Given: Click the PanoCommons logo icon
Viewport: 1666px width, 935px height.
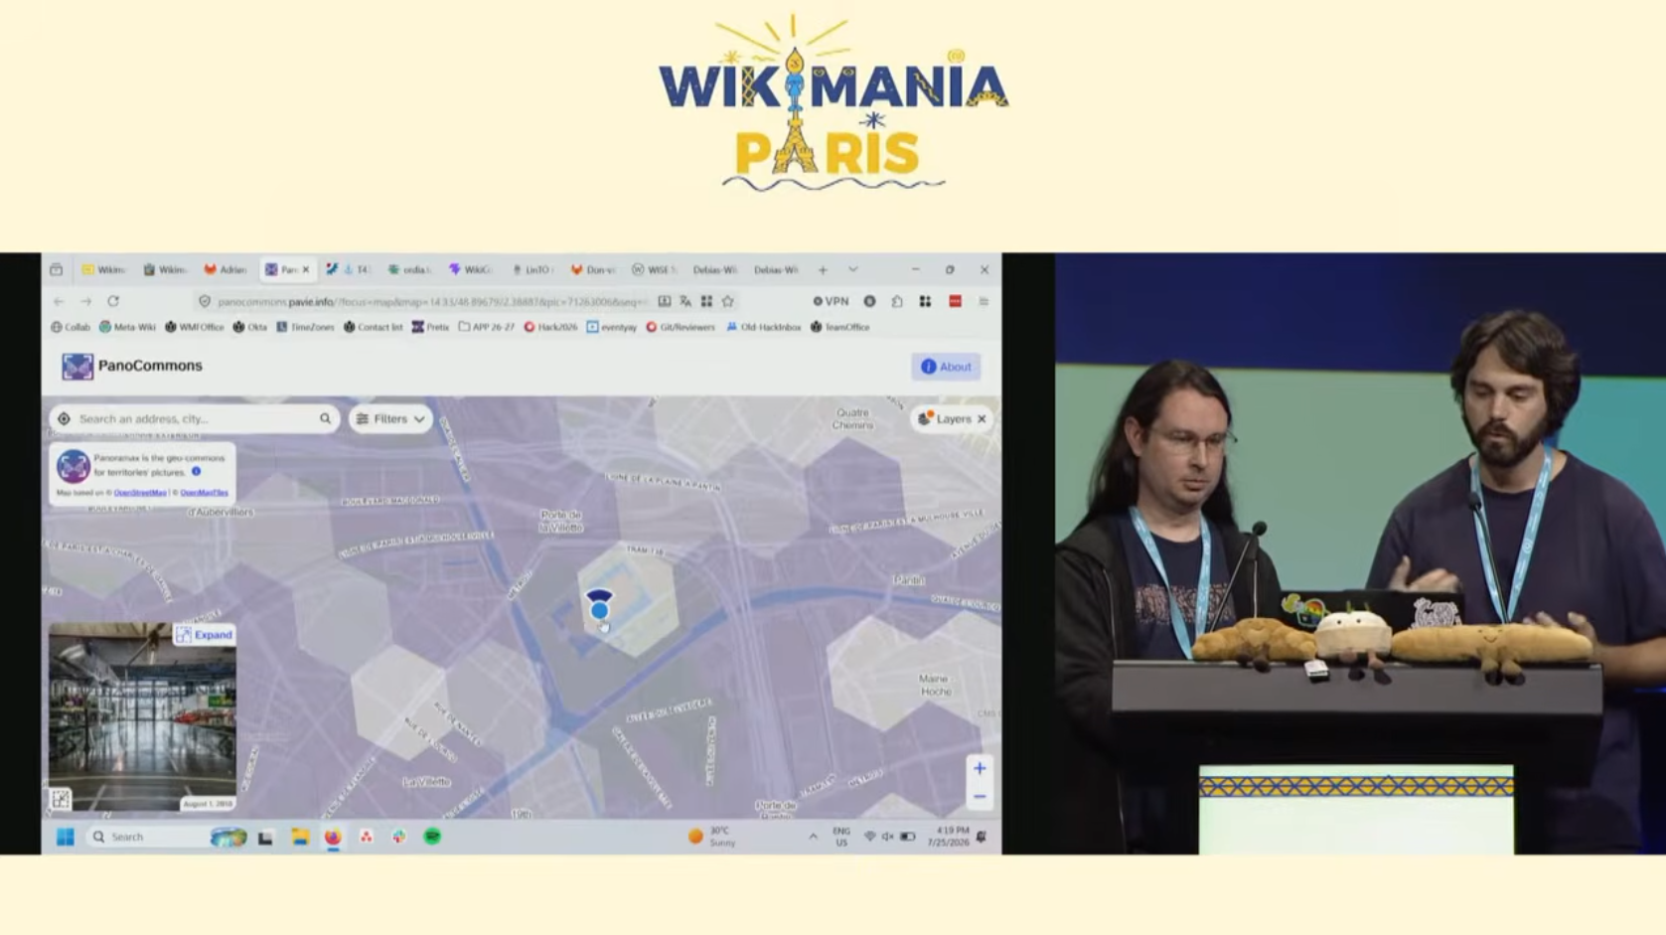Looking at the screenshot, I should pyautogui.click(x=77, y=367).
